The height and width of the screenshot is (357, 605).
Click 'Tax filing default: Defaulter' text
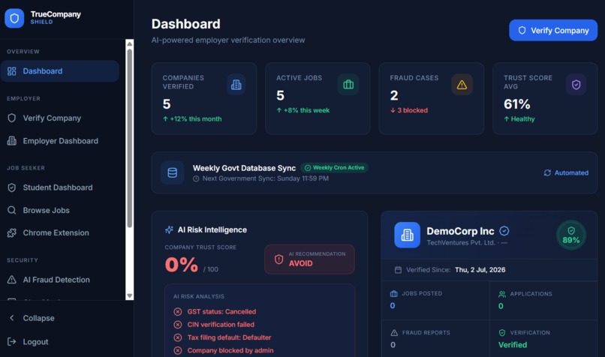click(x=229, y=337)
